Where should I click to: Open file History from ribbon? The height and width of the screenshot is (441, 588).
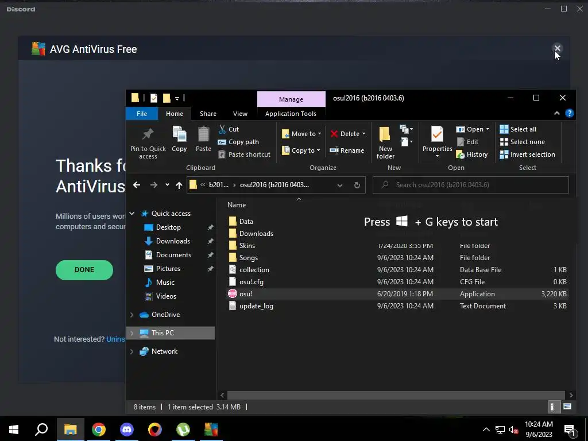pos(472,154)
